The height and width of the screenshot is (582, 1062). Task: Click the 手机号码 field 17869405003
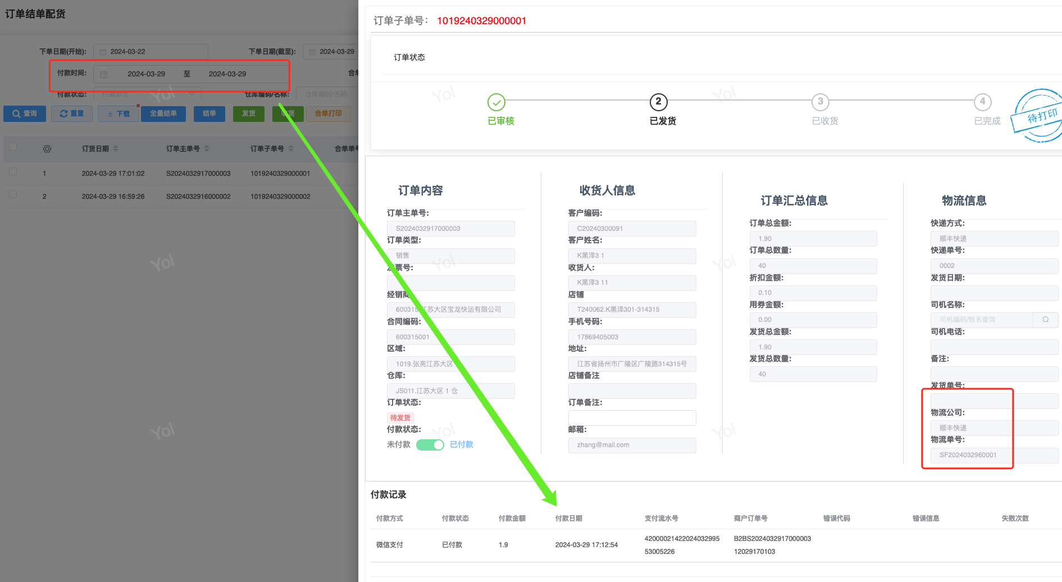632,337
